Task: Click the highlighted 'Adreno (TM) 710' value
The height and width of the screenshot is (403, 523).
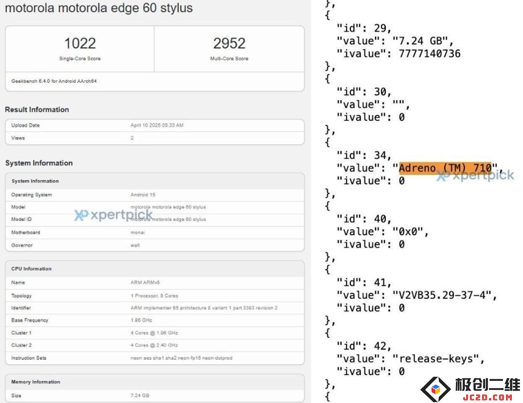Action: pos(445,168)
